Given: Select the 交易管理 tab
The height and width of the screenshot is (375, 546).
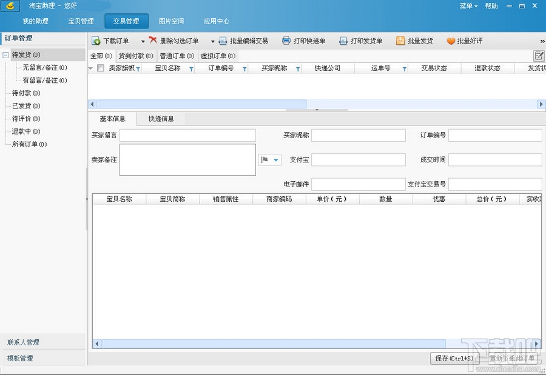Looking at the screenshot, I should (x=126, y=21).
